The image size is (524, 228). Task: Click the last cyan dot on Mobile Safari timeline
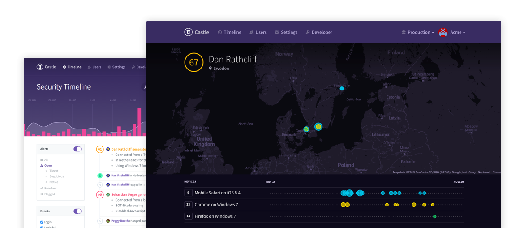point(425,193)
